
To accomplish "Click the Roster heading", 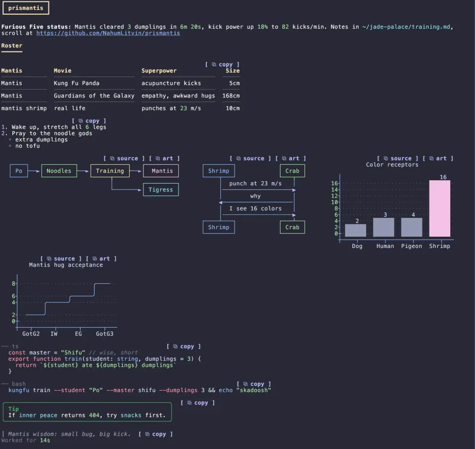I will pos(11,46).
